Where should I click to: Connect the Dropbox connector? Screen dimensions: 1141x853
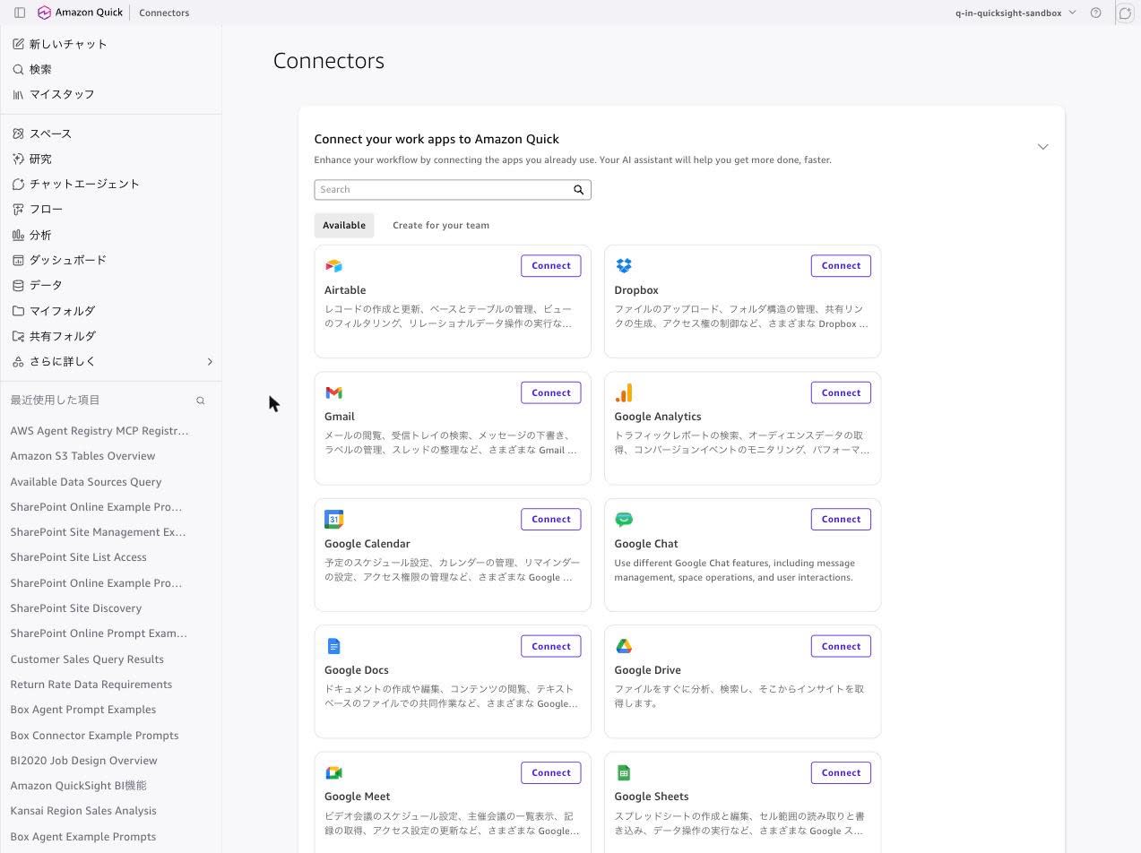(x=841, y=266)
